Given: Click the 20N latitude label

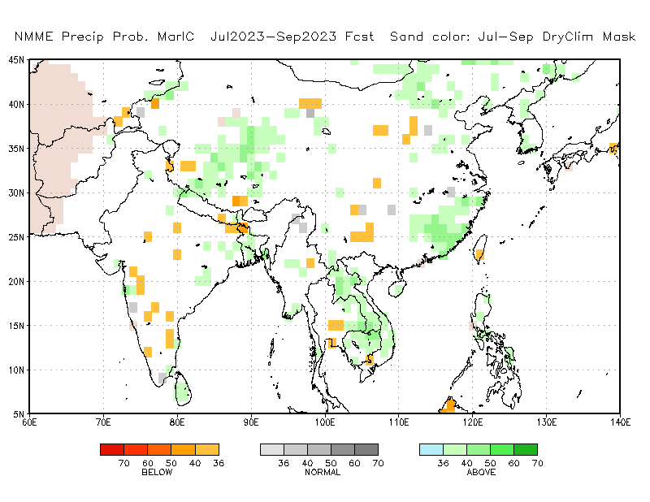Looking at the screenshot, I should point(16,282).
